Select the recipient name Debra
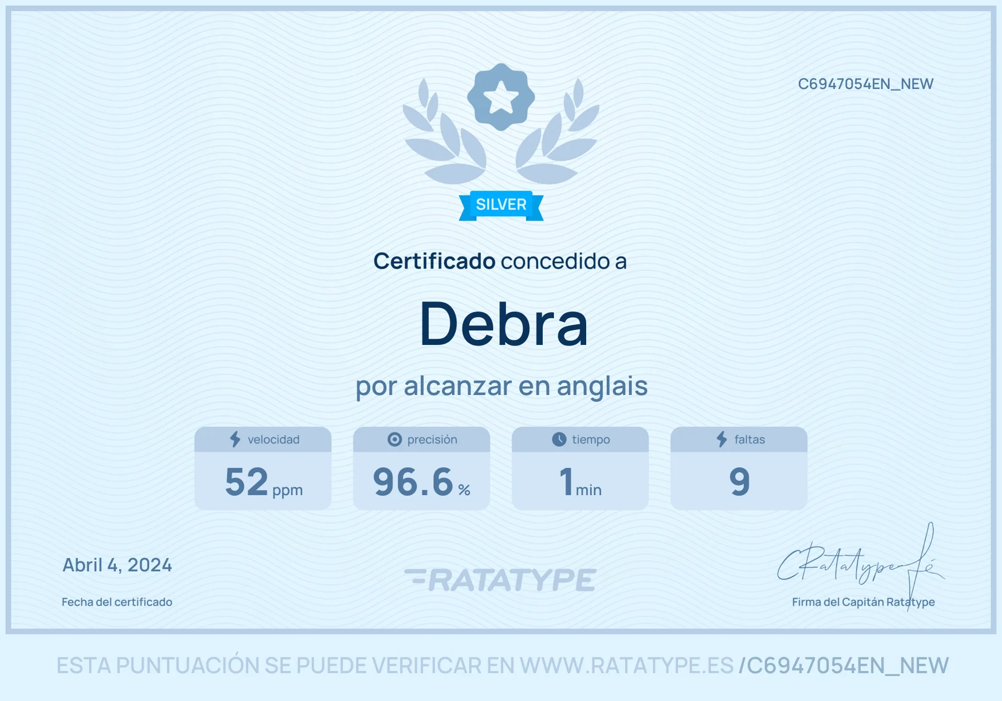 [x=504, y=324]
